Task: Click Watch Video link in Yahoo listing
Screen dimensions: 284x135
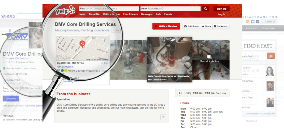Action: [x=30, y=69]
